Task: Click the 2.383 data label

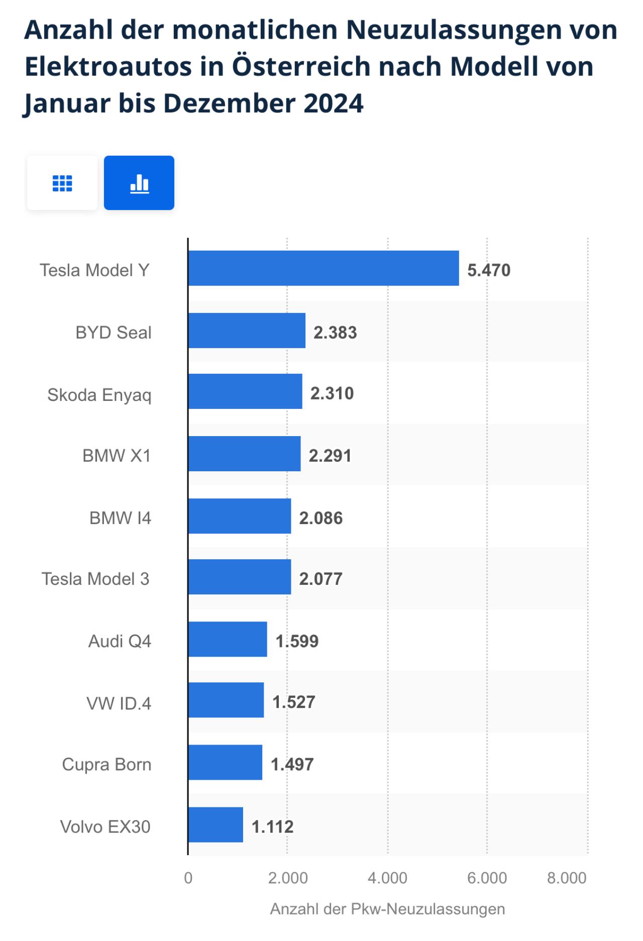Action: 335,333
